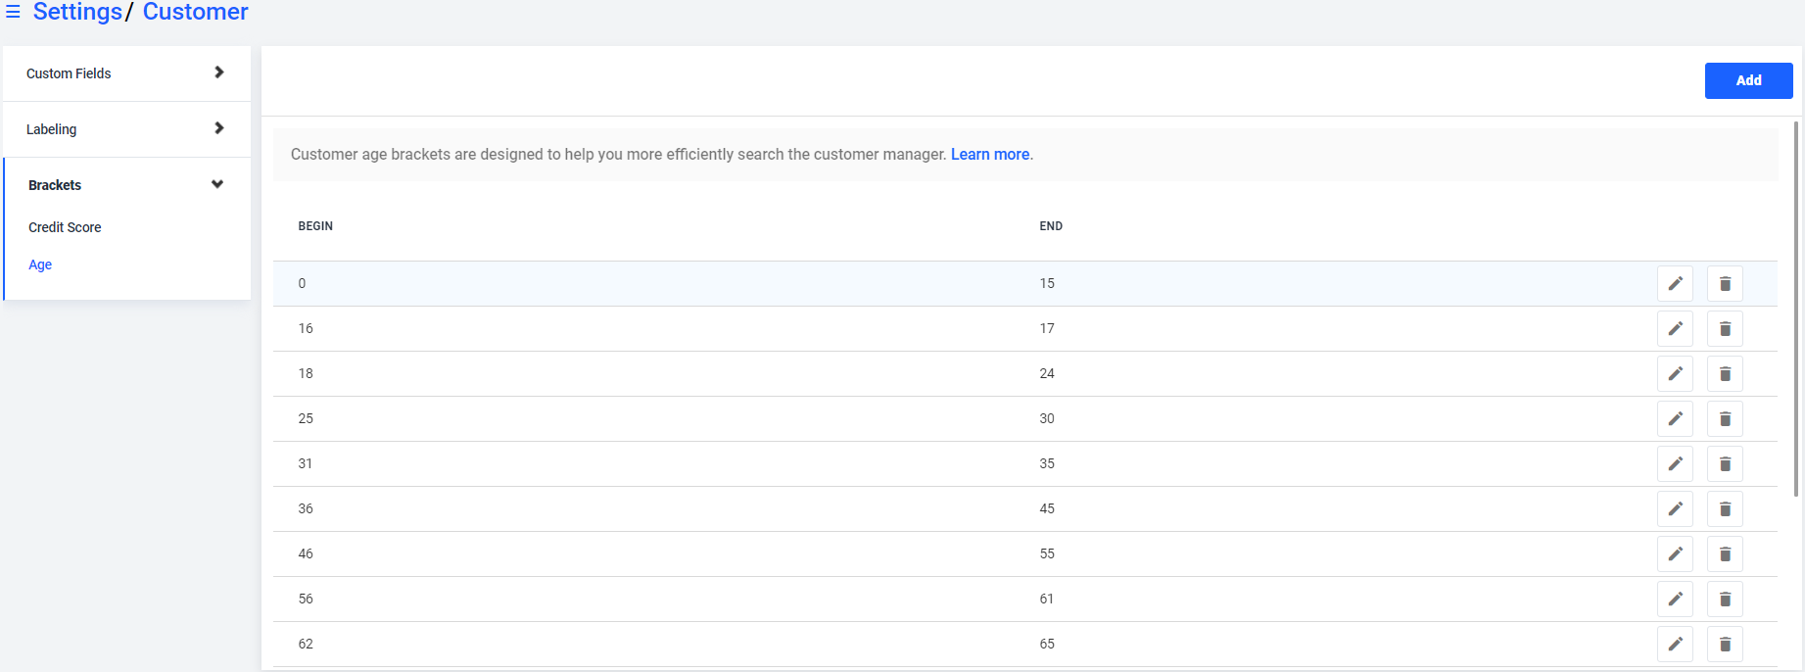Screen dimensions: 1805x672
Task: Open the hamburger menu icon
Action: coord(13,12)
